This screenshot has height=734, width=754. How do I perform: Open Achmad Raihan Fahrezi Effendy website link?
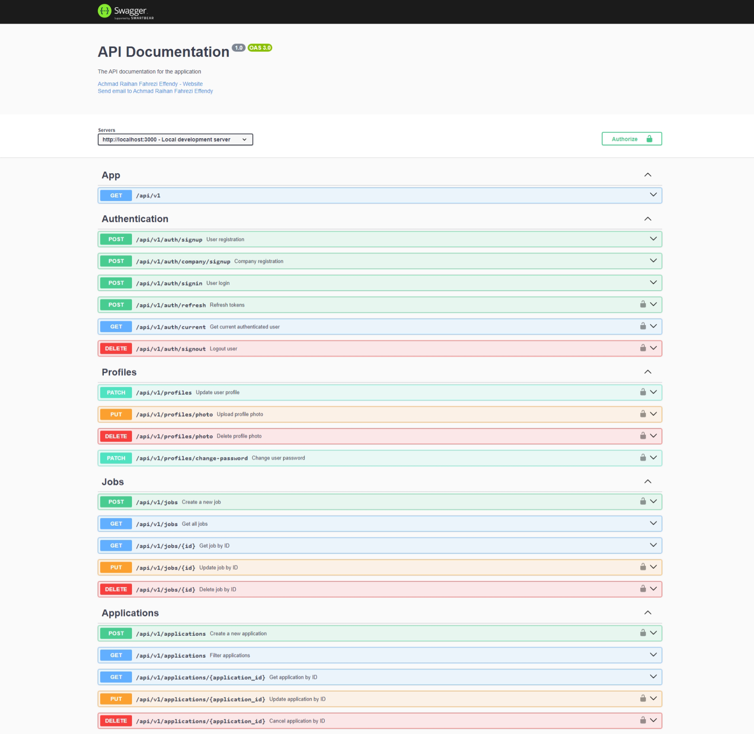coord(150,84)
